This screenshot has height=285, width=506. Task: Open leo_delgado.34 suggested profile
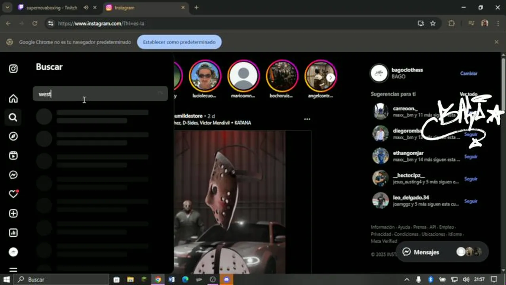pyautogui.click(x=411, y=197)
